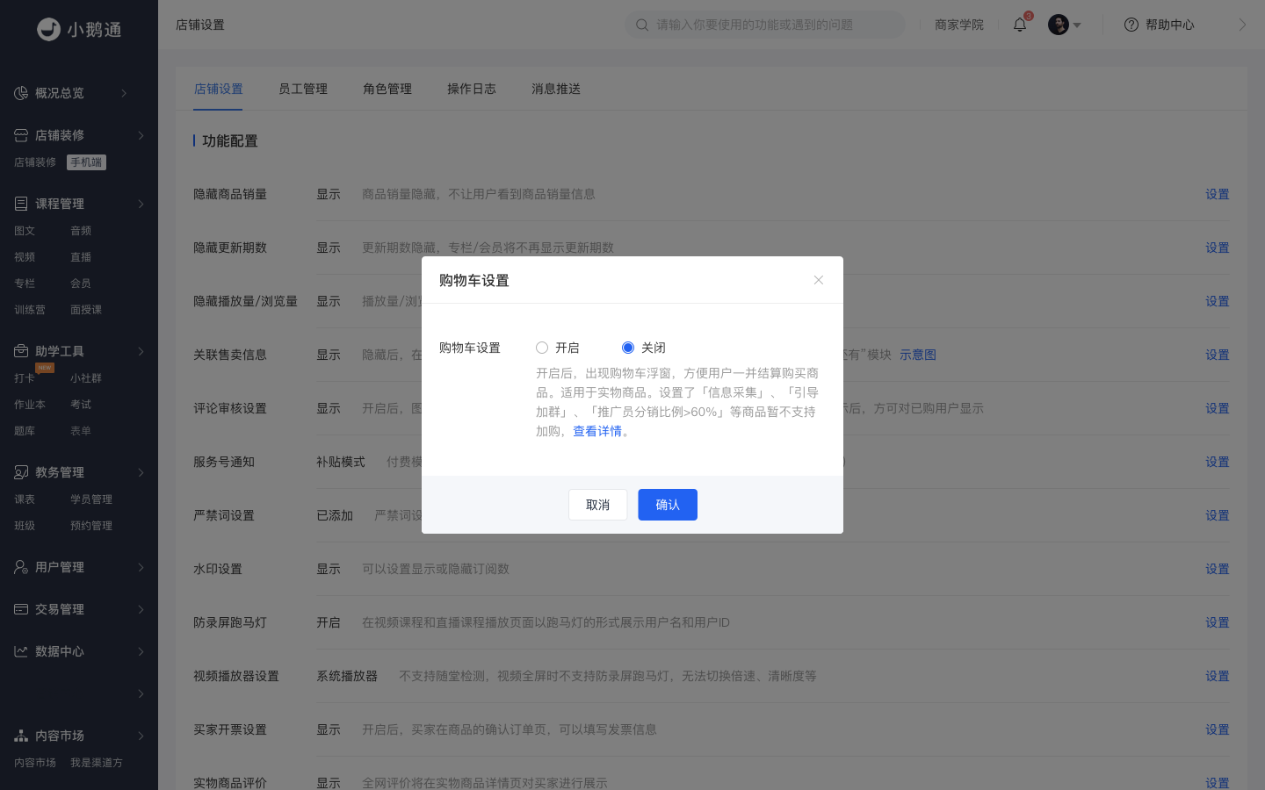Click the 店铺装修 shop icon
Image resolution: width=1265 pixels, height=790 pixels.
coord(21,135)
